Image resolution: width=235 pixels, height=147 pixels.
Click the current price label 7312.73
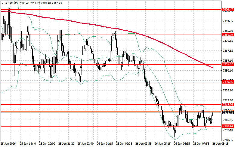pyautogui.click(x=228, y=112)
